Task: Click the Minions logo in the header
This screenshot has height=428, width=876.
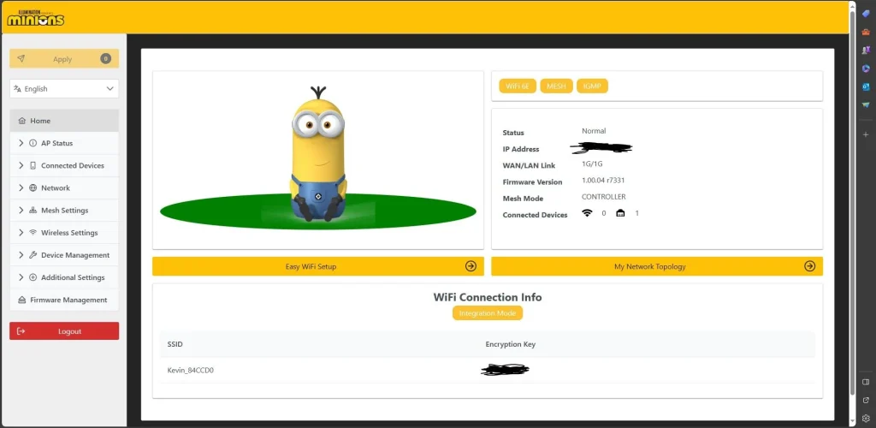Action: tap(36, 18)
